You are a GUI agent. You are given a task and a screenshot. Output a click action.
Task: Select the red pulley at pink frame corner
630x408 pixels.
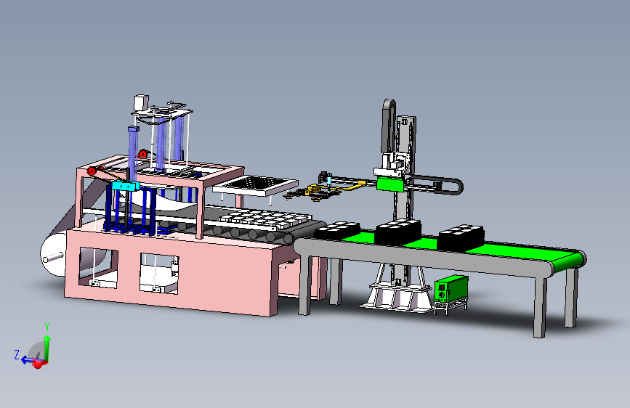[92, 171]
